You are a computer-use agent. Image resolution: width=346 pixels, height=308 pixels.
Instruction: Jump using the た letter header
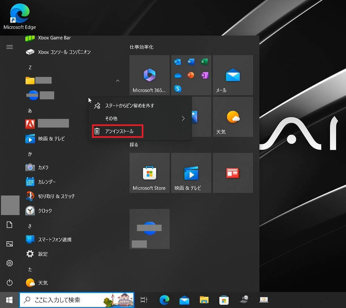click(30, 269)
